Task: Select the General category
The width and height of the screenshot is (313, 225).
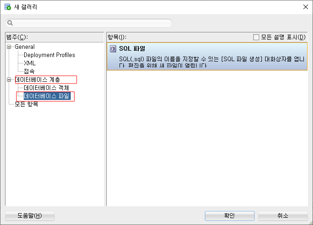Action: [x=25, y=47]
